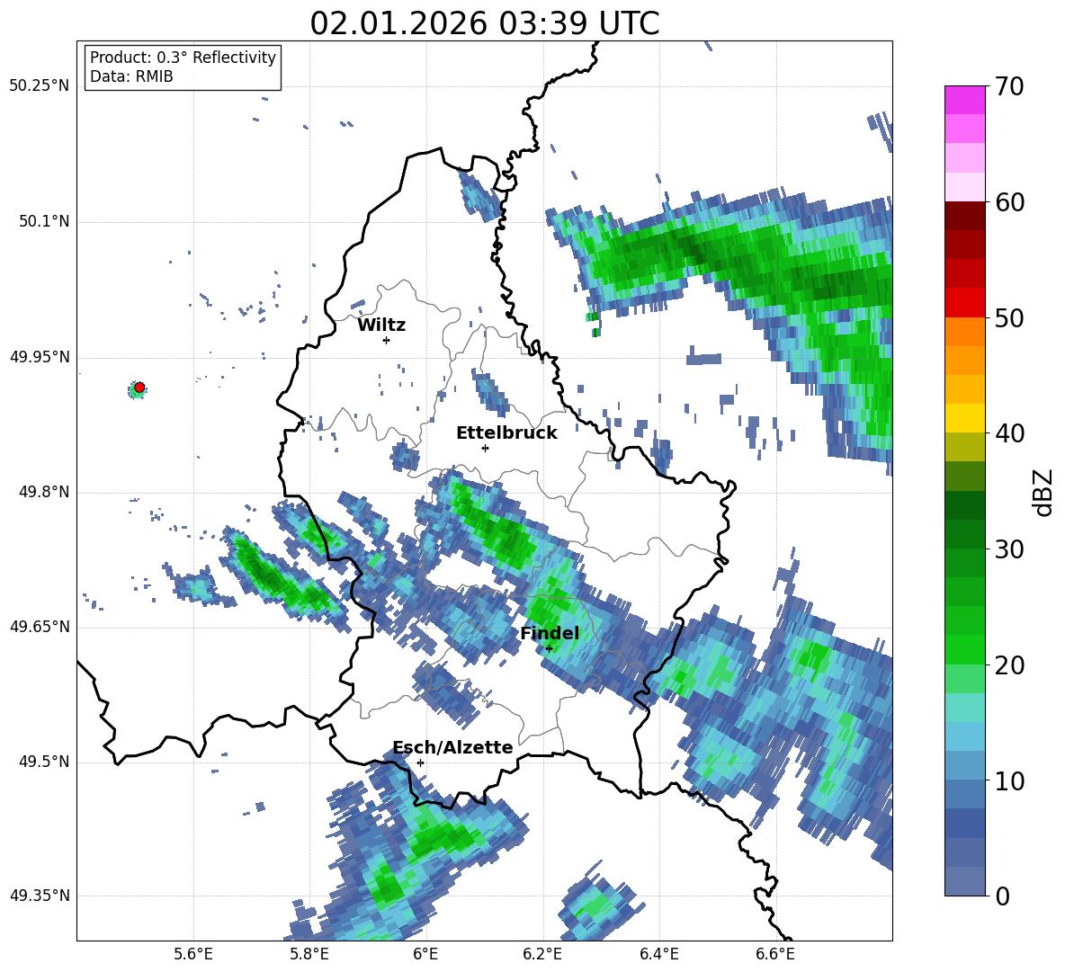Viewport: 1065px width, 972px height.
Task: Click the 49.95°N latitude label
Action: pyautogui.click(x=40, y=357)
